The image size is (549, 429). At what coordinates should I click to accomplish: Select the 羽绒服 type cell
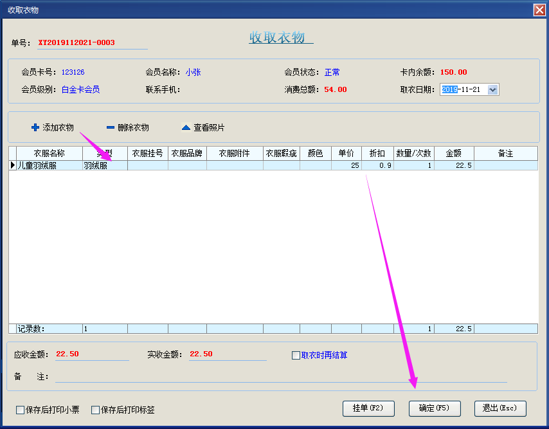(105, 165)
